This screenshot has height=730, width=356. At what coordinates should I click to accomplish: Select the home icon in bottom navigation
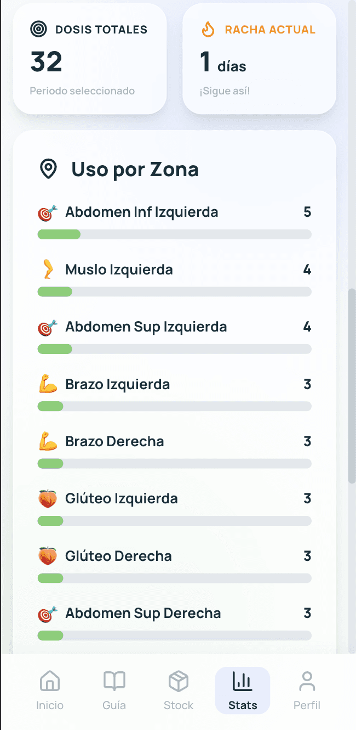50,681
